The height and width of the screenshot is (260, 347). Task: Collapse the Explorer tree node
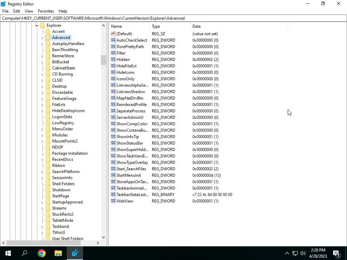click(37, 26)
